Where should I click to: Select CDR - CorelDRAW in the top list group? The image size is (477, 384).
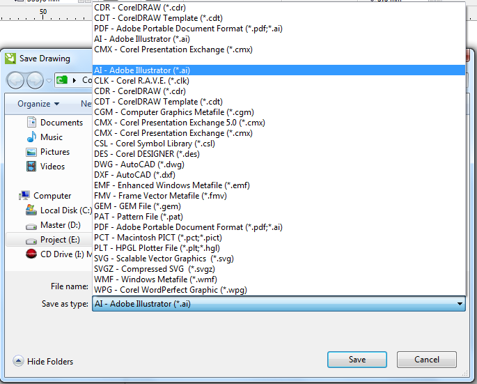tap(279, 8)
